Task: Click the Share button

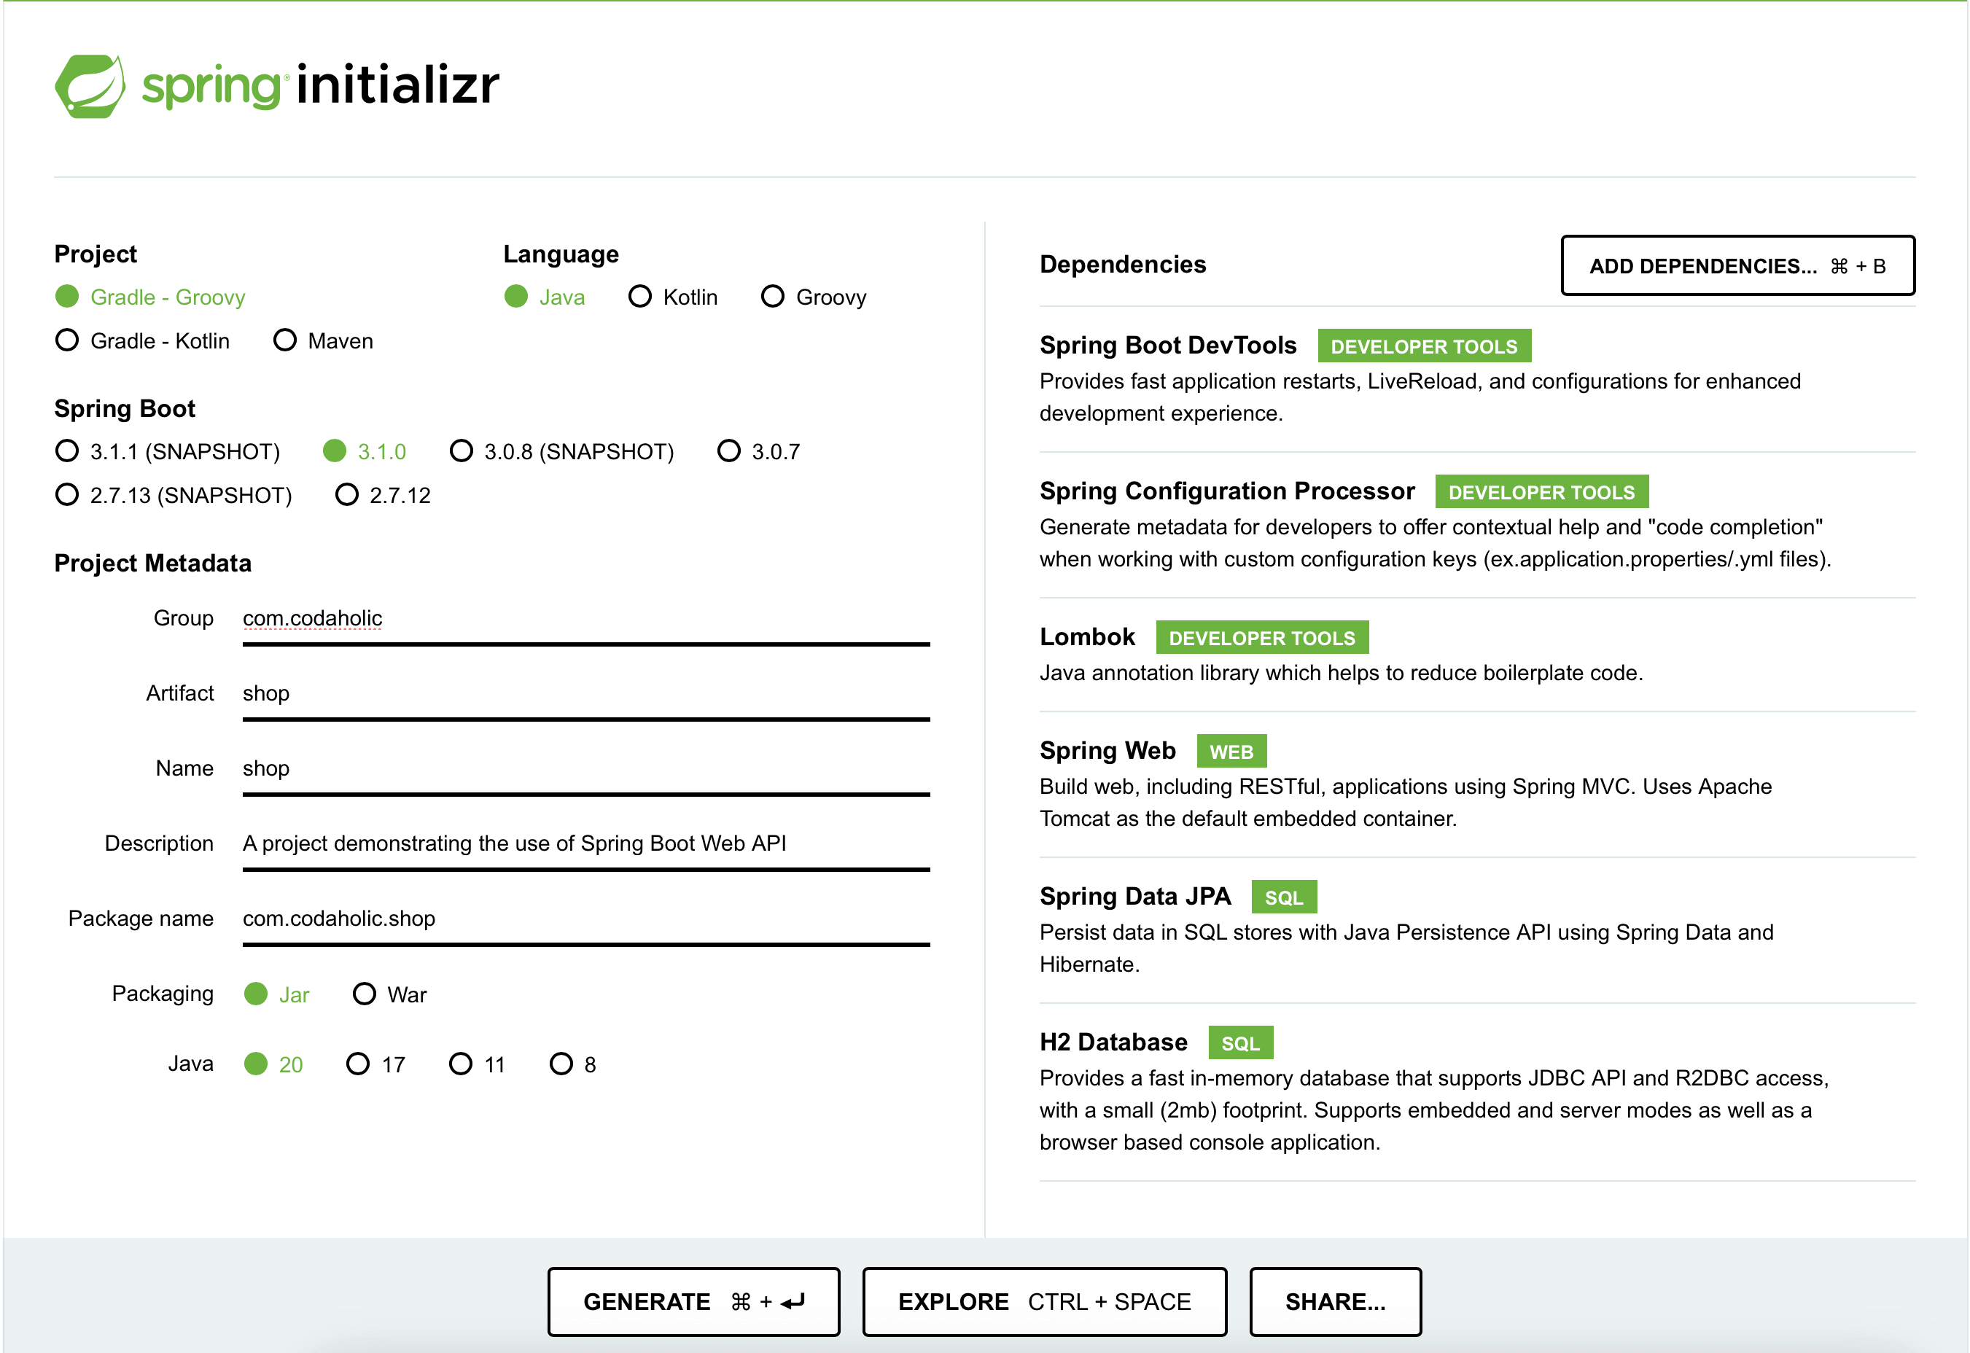Action: click(x=1335, y=1302)
